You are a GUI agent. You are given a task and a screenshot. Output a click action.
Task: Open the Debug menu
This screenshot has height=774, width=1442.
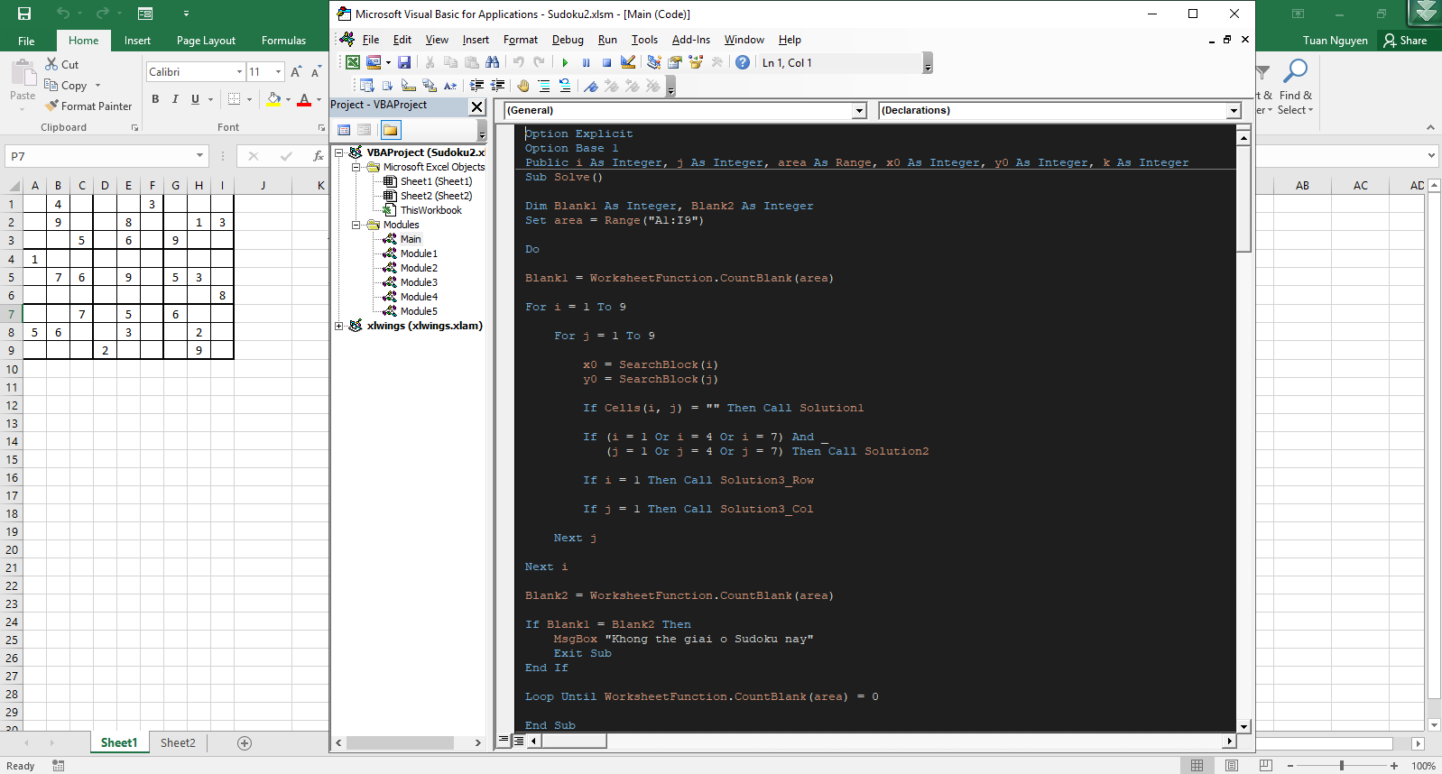pos(568,40)
